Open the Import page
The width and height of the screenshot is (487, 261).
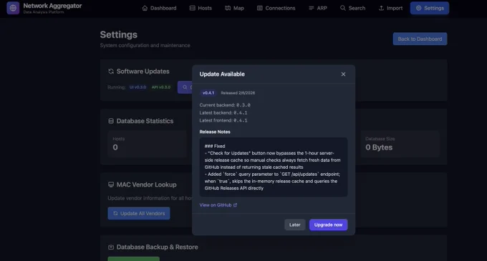click(390, 8)
